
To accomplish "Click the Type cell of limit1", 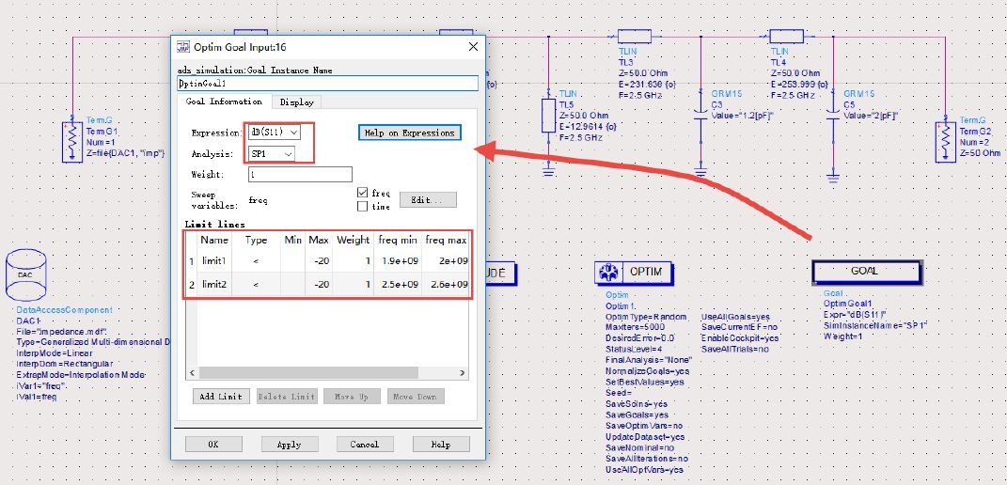I will (257, 261).
